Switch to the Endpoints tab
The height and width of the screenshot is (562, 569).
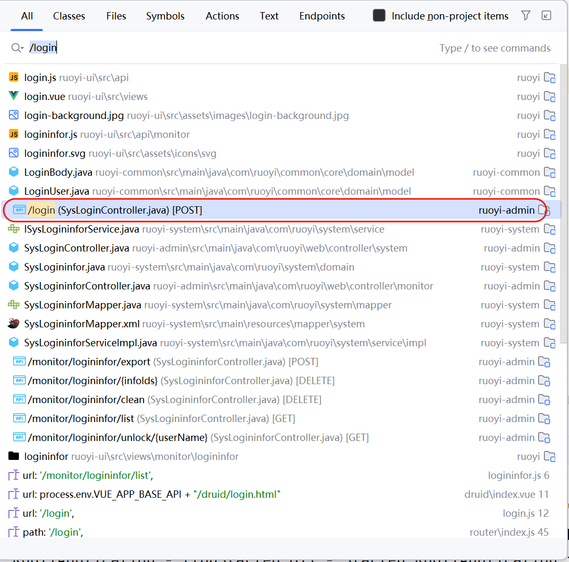pyautogui.click(x=322, y=16)
